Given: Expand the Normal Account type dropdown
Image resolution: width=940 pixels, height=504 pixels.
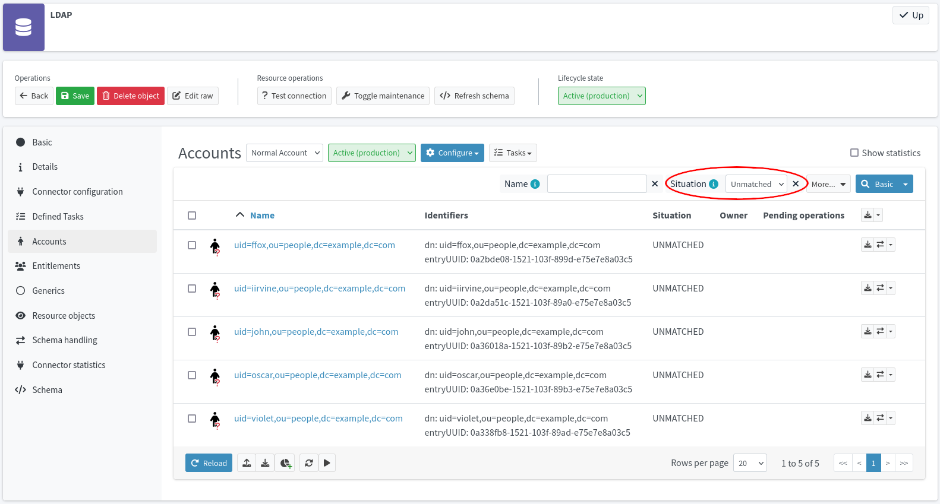Looking at the screenshot, I should coord(285,153).
